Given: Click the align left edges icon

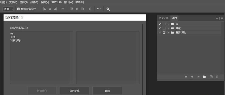Looking at the screenshot, I should point(45,9).
